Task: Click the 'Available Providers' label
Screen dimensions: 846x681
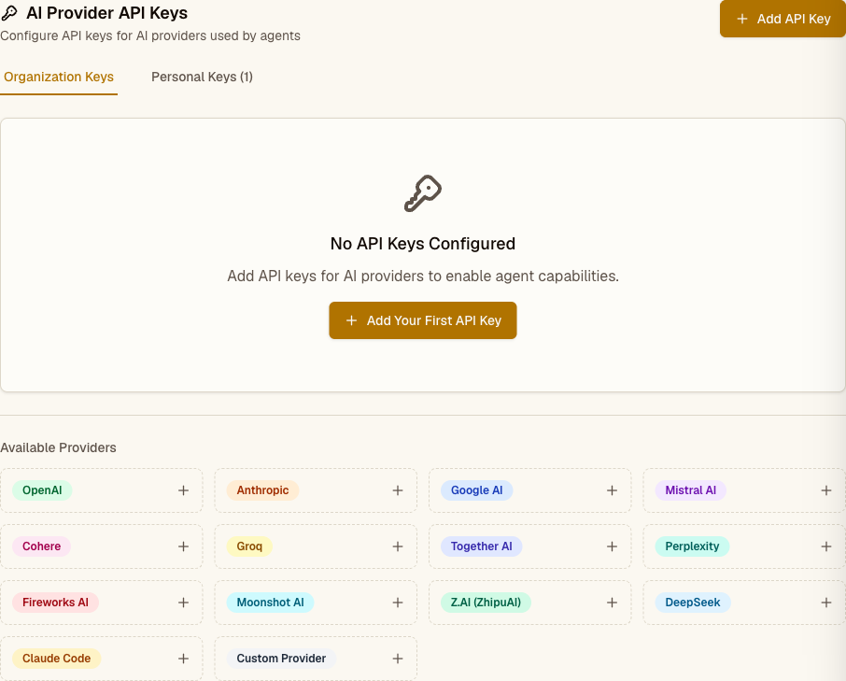Action: 58,447
